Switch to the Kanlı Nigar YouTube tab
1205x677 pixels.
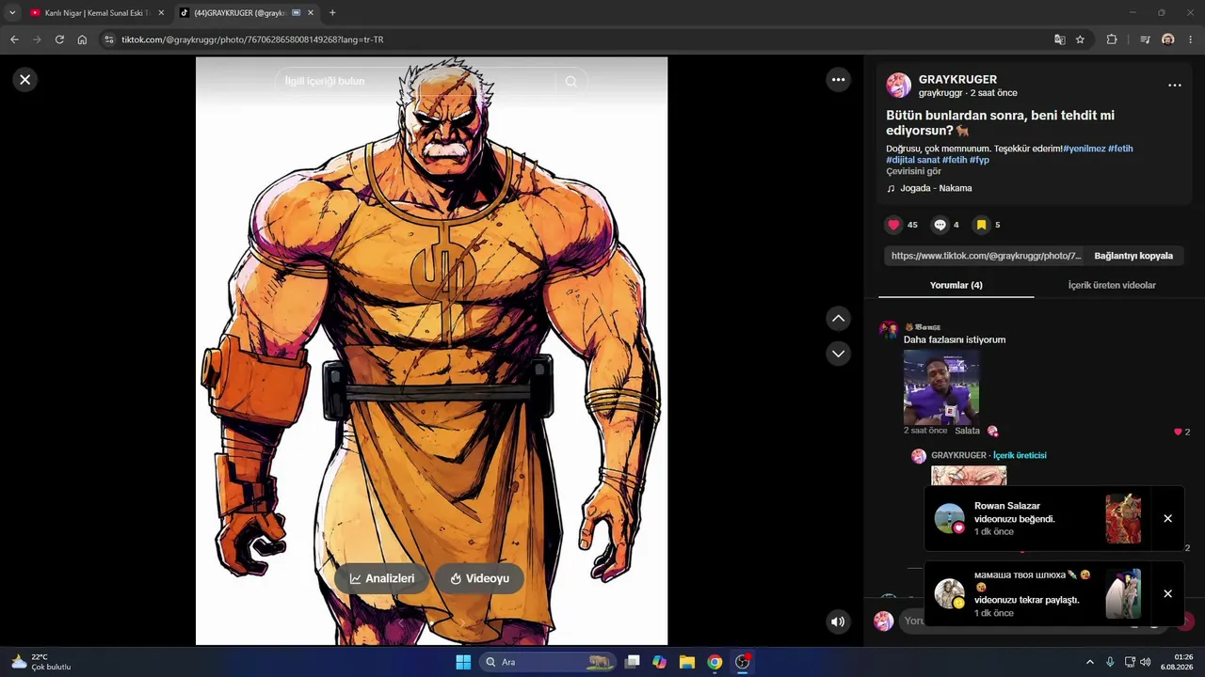point(95,13)
